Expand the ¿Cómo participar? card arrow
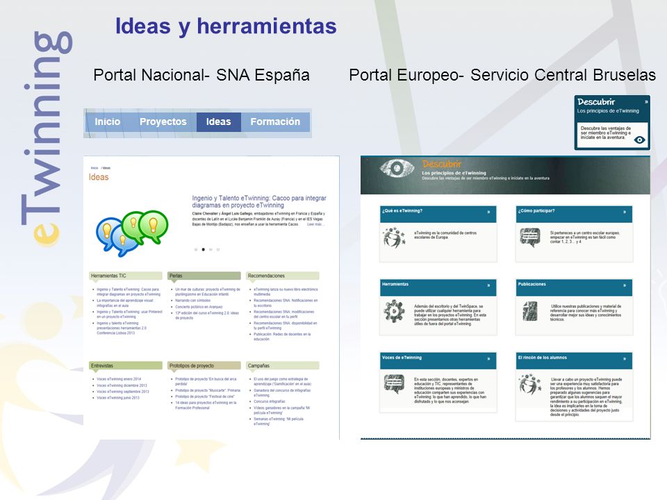Screen dimensions: 667x500 pyautogui.click(x=625, y=212)
